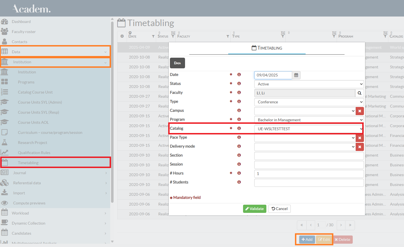Image resolution: width=404 pixels, height=247 pixels.
Task: Open Dashboard from the sidebar
Action: coord(21,22)
